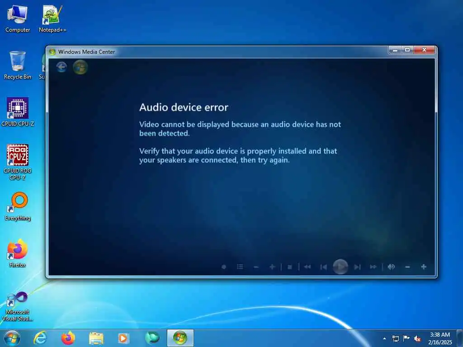Click the Record button in transport controls
463x347 pixels.
224,267
